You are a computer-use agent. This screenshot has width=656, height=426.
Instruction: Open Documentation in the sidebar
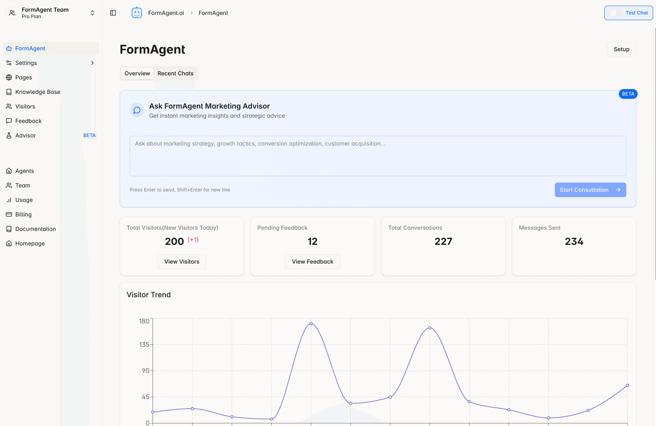51,229
